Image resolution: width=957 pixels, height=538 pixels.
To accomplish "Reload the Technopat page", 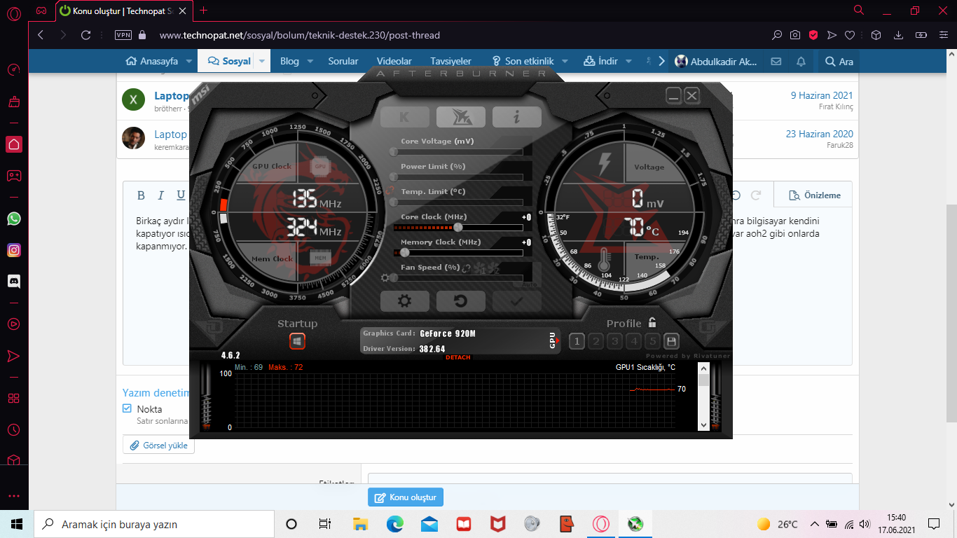I will 86,35.
